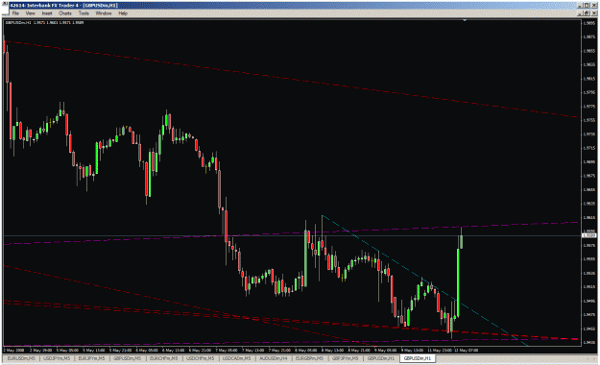Switch to the EURJPYm,M5 chart tab
Screen dimensions: 600x365
pyautogui.click(x=91, y=358)
